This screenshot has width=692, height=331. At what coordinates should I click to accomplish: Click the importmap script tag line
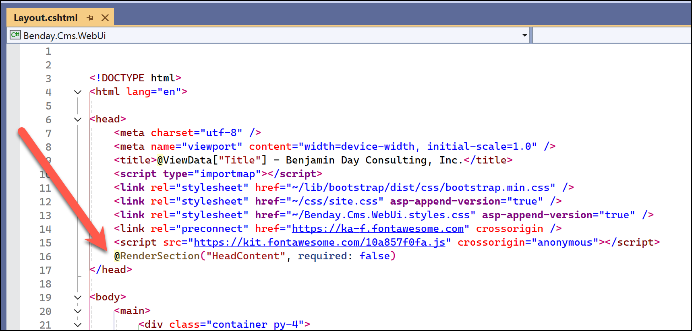pyautogui.click(x=218, y=174)
